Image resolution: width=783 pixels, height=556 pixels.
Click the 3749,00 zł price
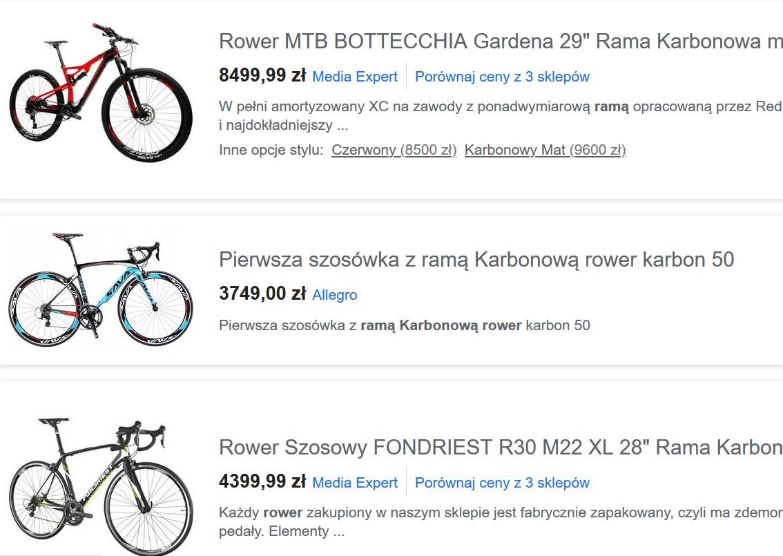(x=262, y=294)
